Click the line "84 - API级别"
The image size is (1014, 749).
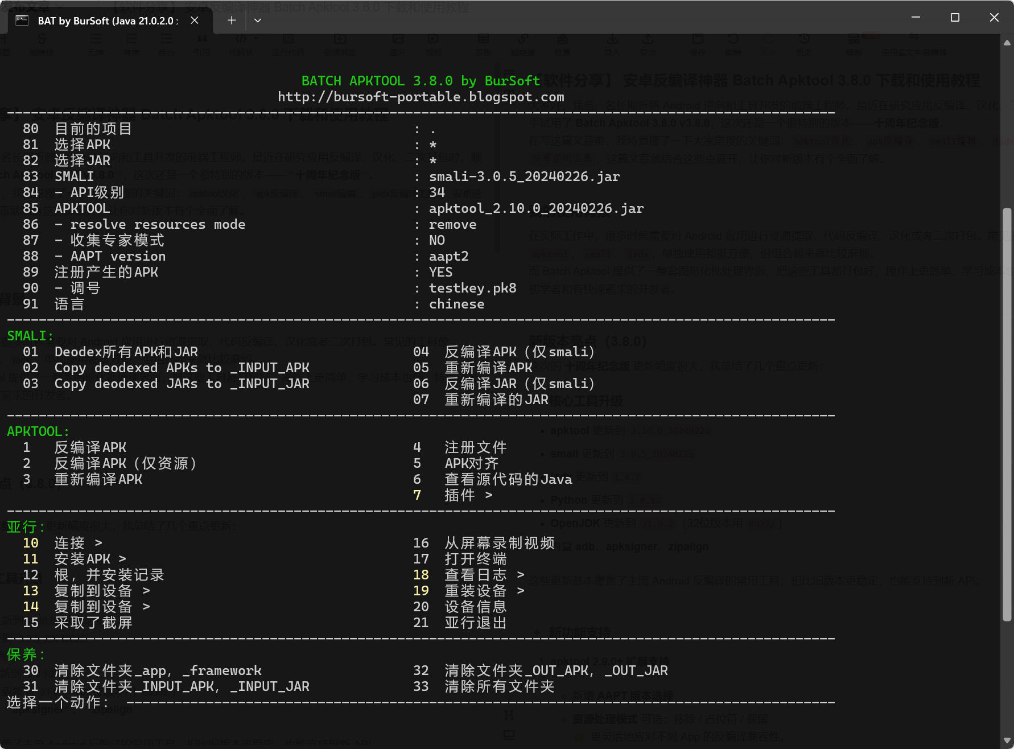tap(73, 192)
